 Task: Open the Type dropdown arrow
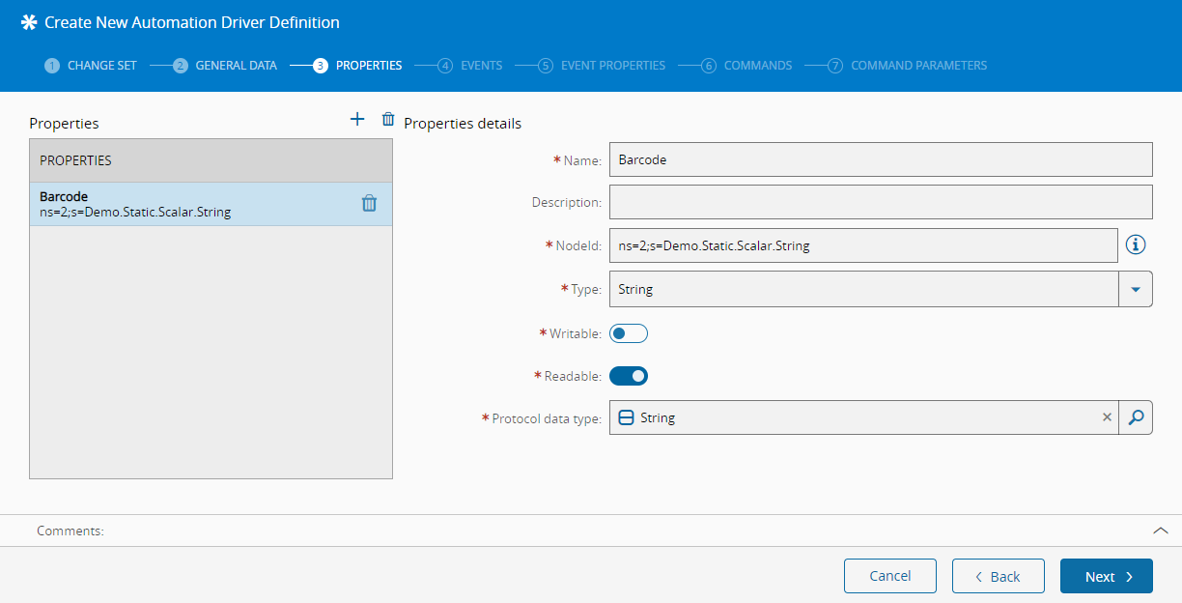point(1136,289)
